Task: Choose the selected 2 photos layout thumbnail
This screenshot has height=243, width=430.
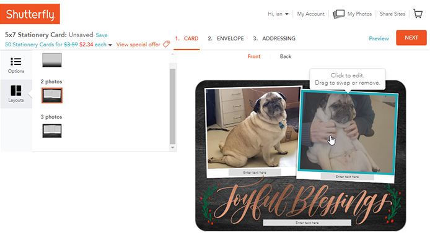Action: coord(52,95)
